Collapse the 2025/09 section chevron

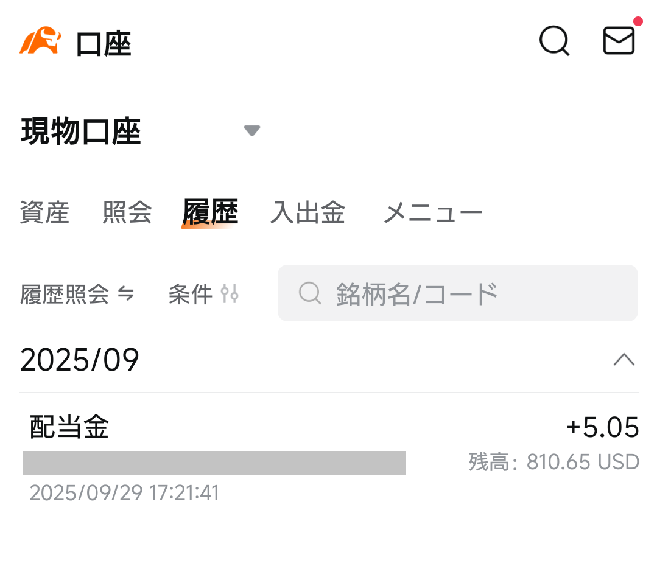click(624, 360)
